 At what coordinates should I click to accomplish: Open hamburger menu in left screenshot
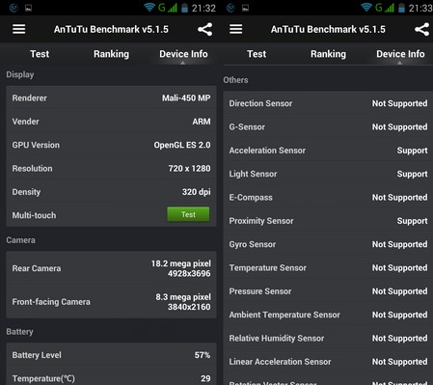pyautogui.click(x=19, y=29)
